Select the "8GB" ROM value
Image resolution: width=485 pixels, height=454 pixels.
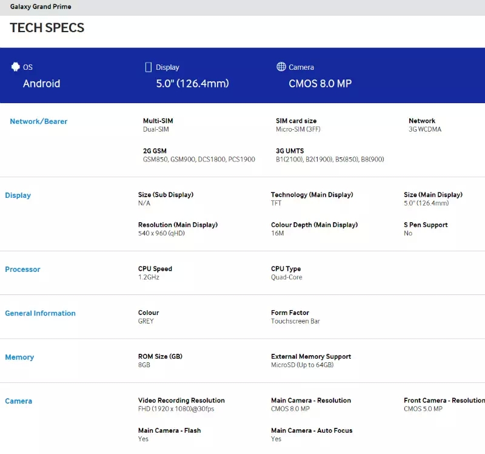(144, 365)
